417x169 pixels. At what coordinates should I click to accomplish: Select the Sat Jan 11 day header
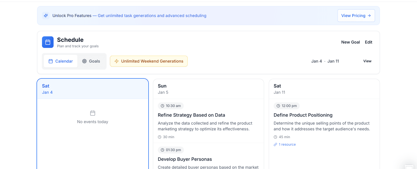[324, 89]
